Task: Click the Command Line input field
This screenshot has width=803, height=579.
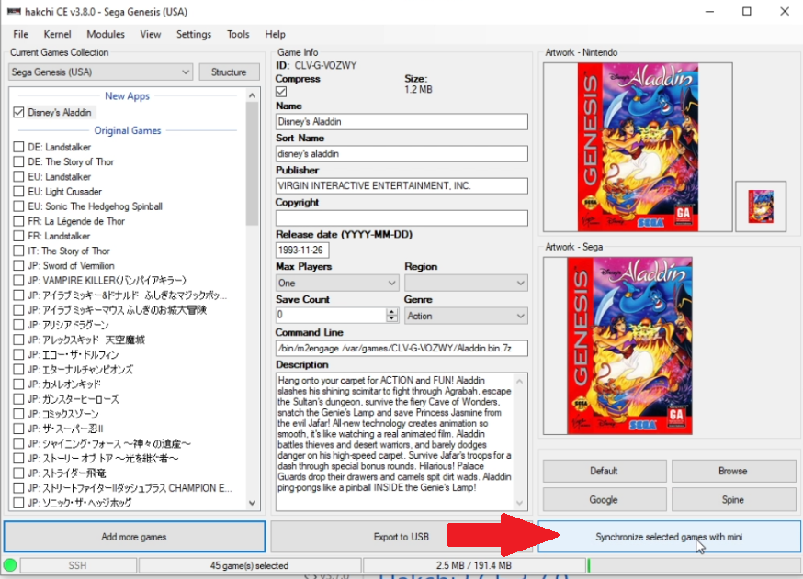Action: 401,349
